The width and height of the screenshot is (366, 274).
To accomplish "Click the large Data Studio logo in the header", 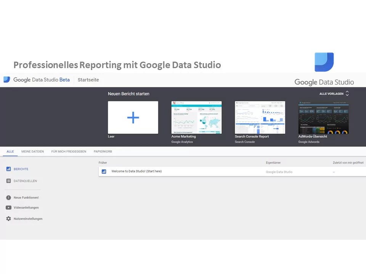I will (324, 82).
